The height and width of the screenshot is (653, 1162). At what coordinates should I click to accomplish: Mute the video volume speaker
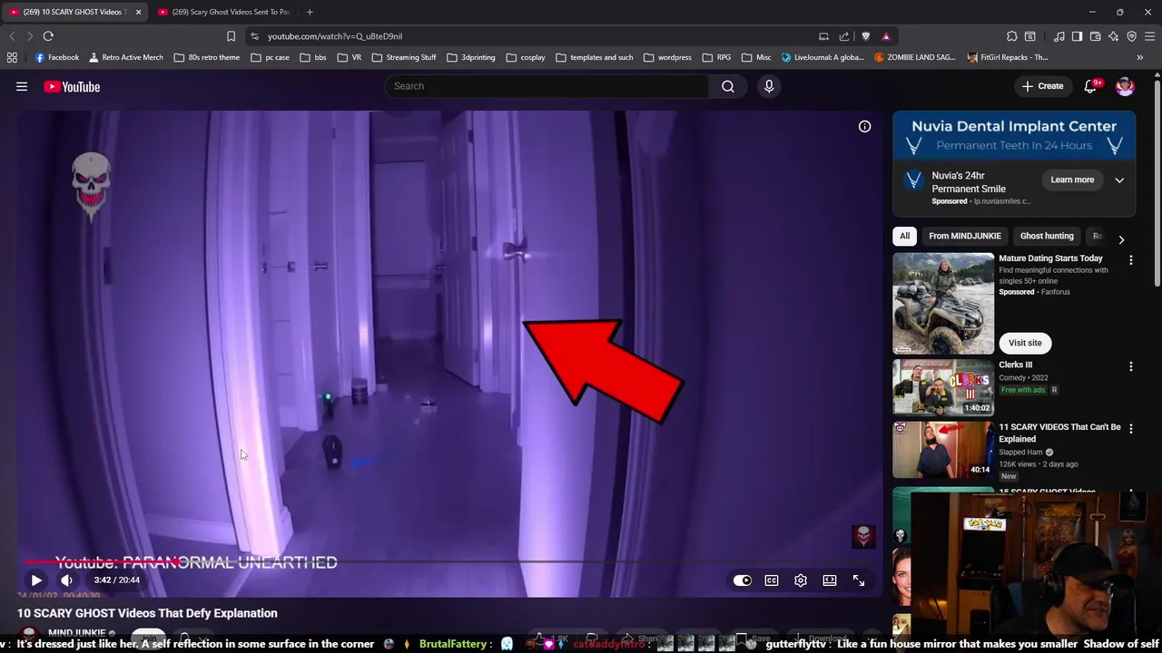(66, 580)
